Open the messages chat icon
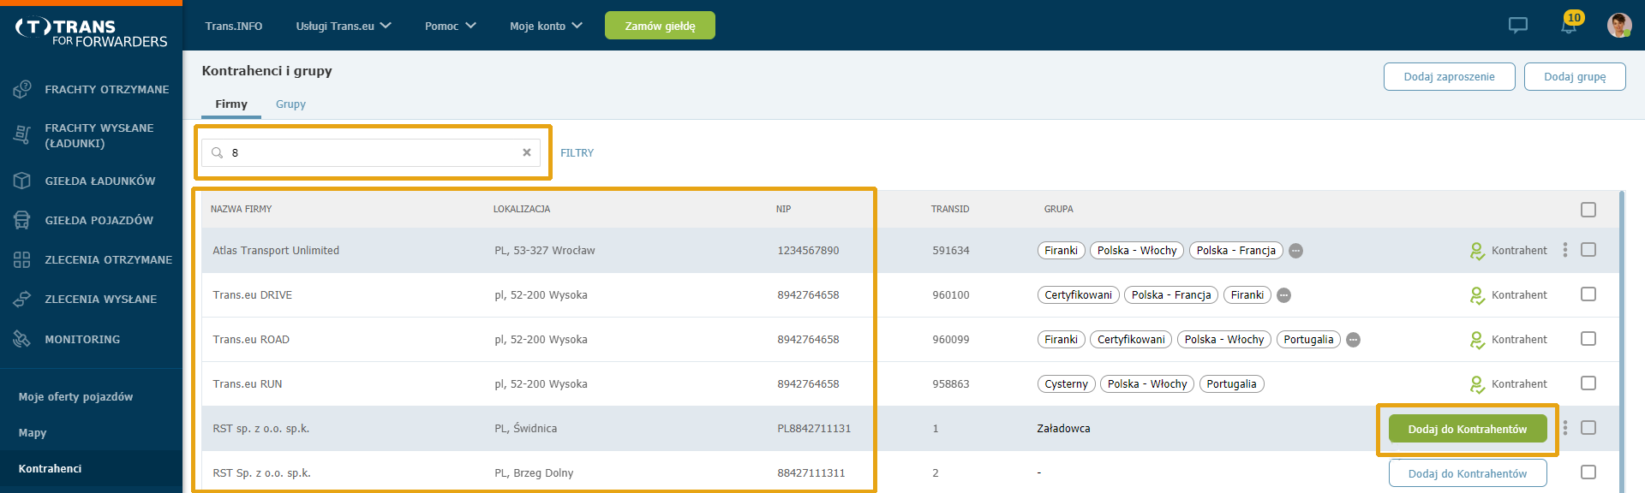The image size is (1645, 493). pyautogui.click(x=1518, y=26)
